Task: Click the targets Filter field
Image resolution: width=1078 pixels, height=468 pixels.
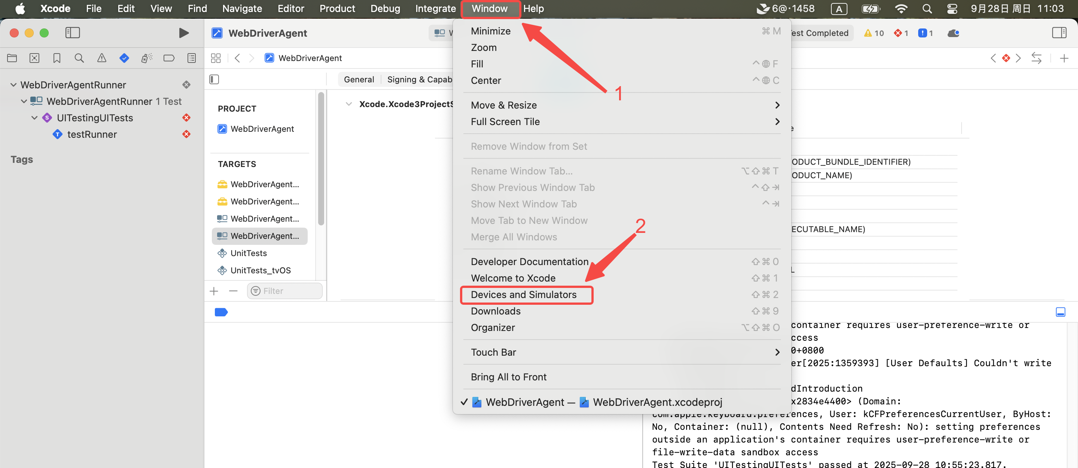Action: point(289,291)
